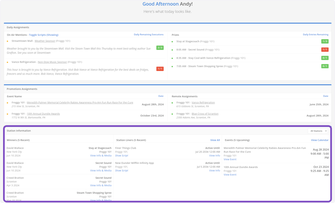Open Blue Cross of Scranton remote assignment
The height and width of the screenshot is (203, 335).
coord(205,114)
